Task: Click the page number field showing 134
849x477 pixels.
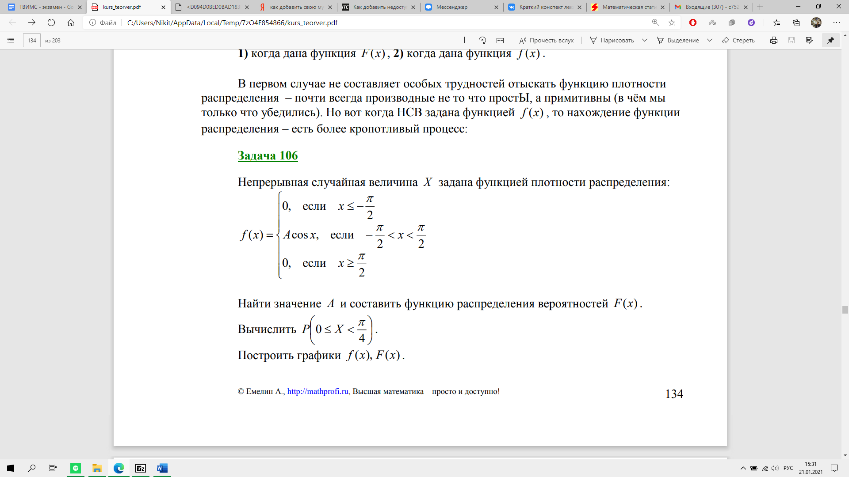Action: [x=32, y=40]
